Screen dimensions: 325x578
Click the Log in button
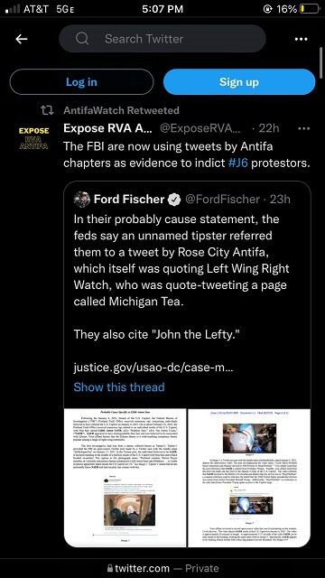point(81,82)
